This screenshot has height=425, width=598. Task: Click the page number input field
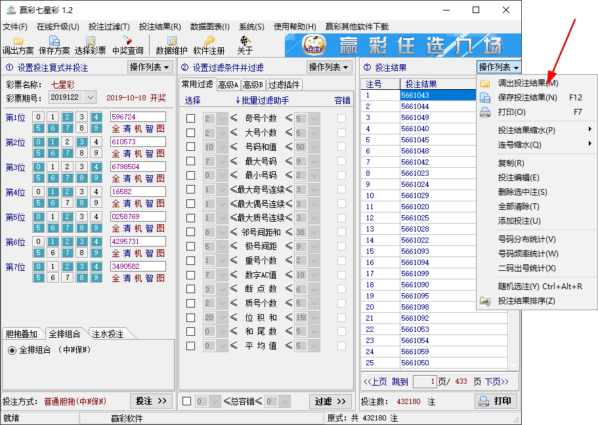[424, 382]
